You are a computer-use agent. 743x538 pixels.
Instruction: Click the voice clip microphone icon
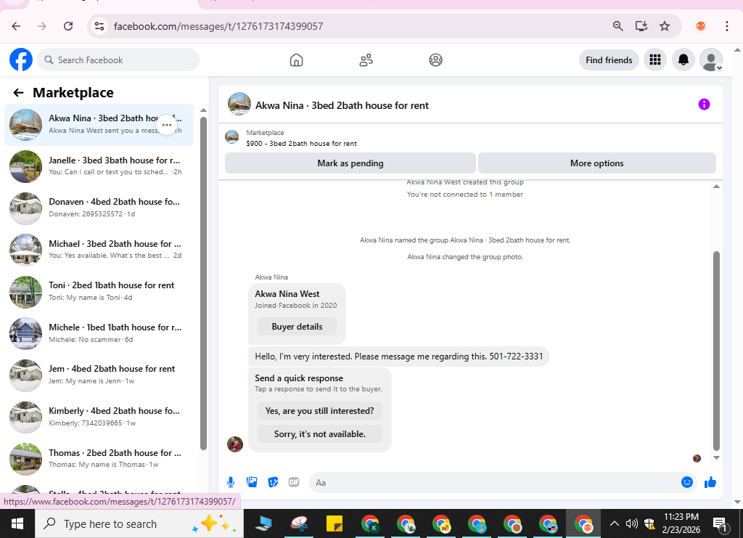[x=231, y=482]
